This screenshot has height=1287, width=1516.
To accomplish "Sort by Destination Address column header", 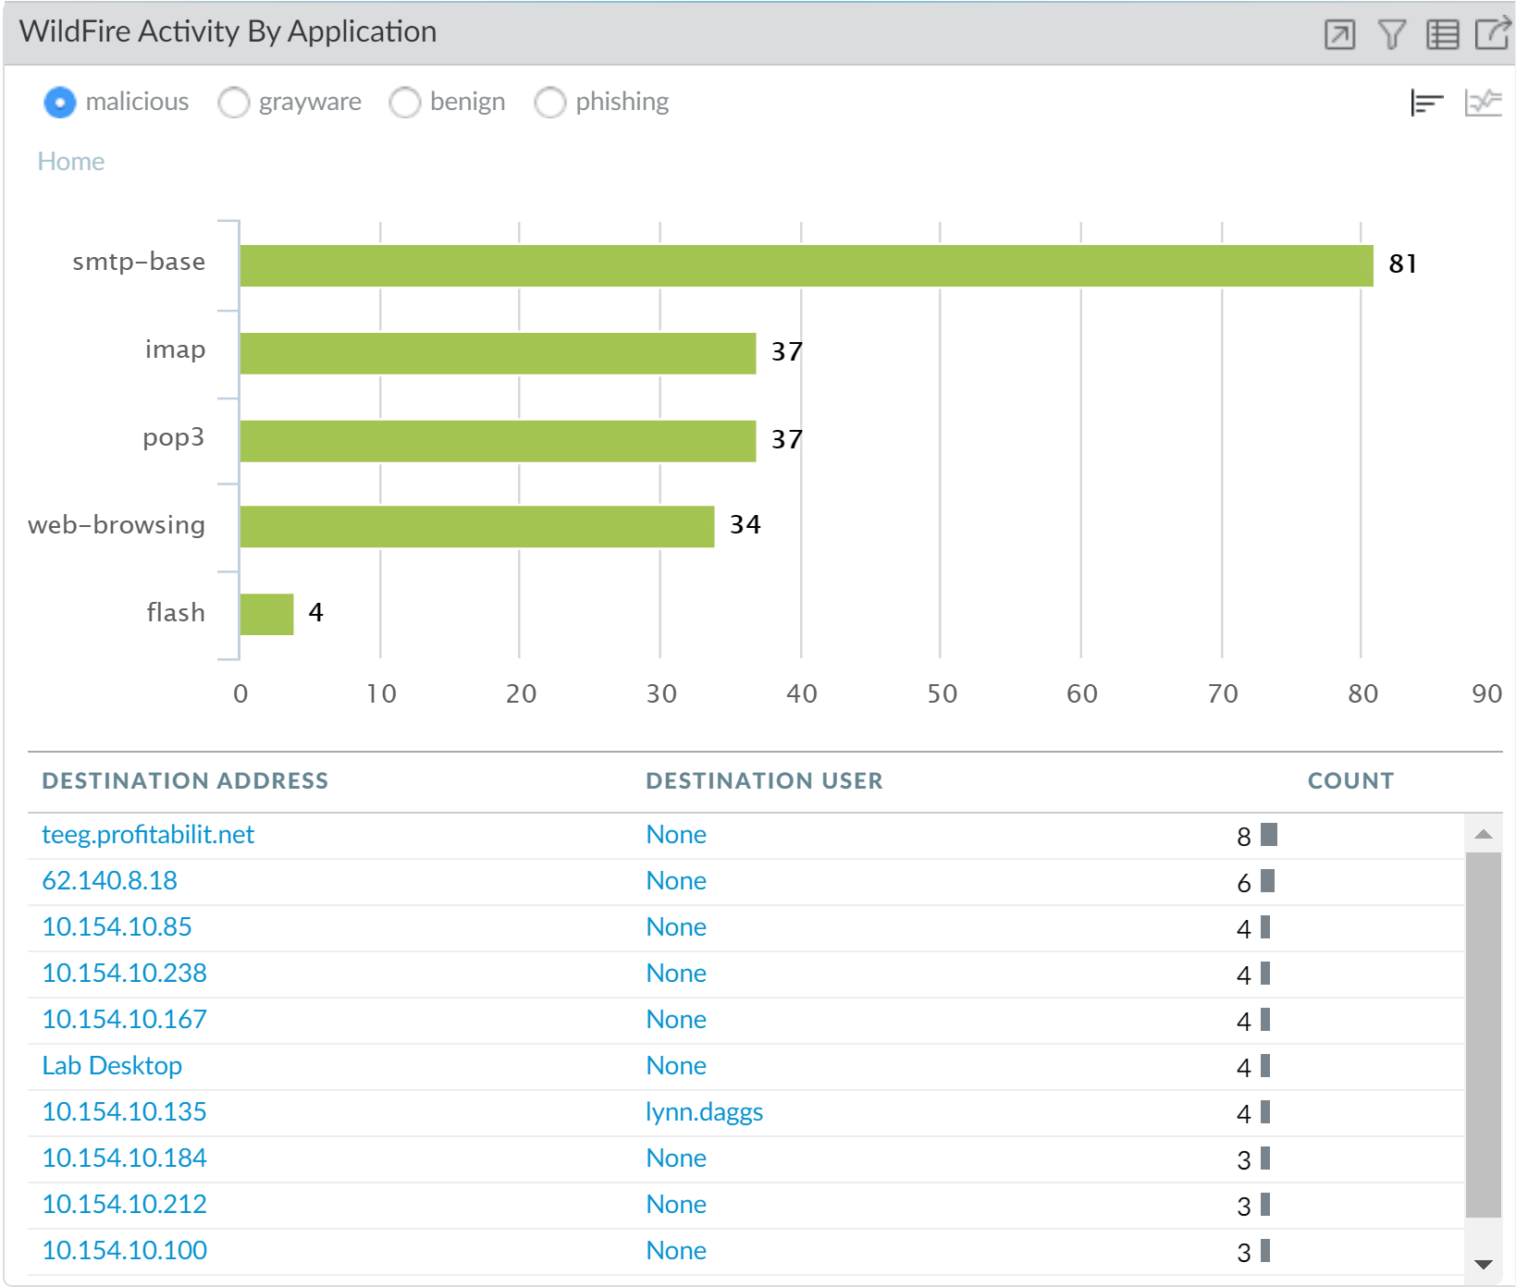I will pos(185,781).
